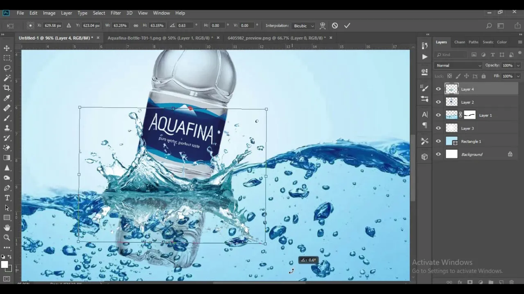Toggle the lock transparent pixels option
This screenshot has width=524, height=294.
coord(449,76)
